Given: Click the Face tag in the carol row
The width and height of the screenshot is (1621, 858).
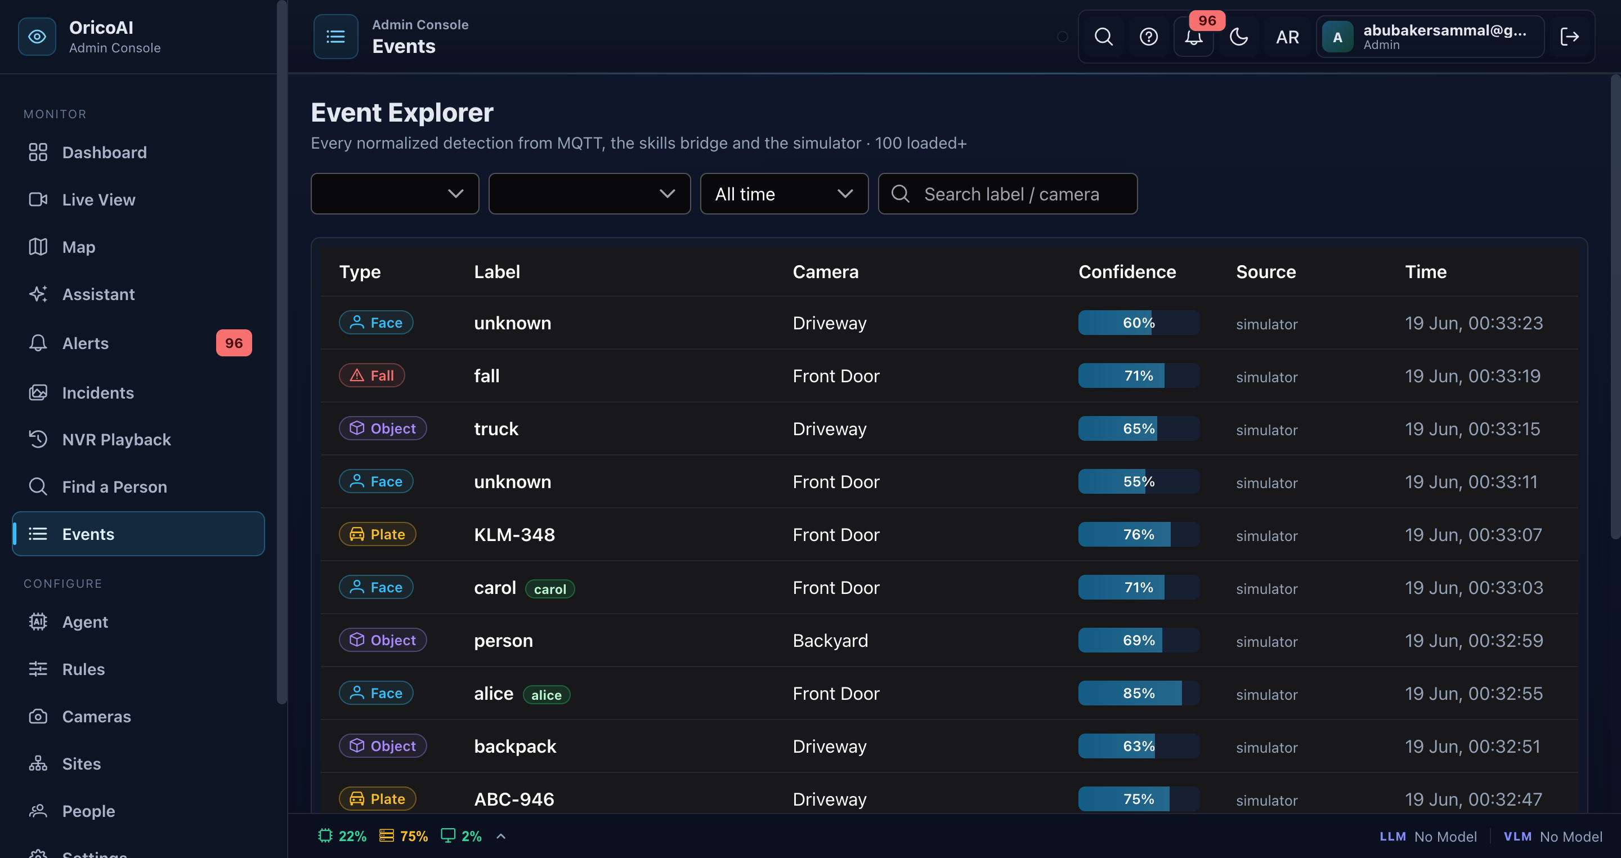Looking at the screenshot, I should pos(375,587).
